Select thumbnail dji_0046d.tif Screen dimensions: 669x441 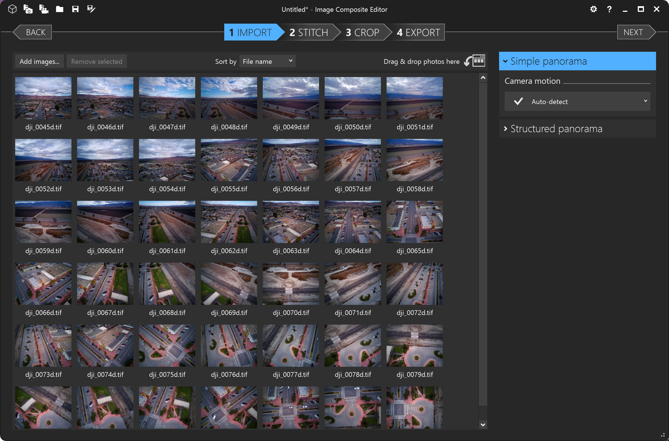click(x=105, y=98)
